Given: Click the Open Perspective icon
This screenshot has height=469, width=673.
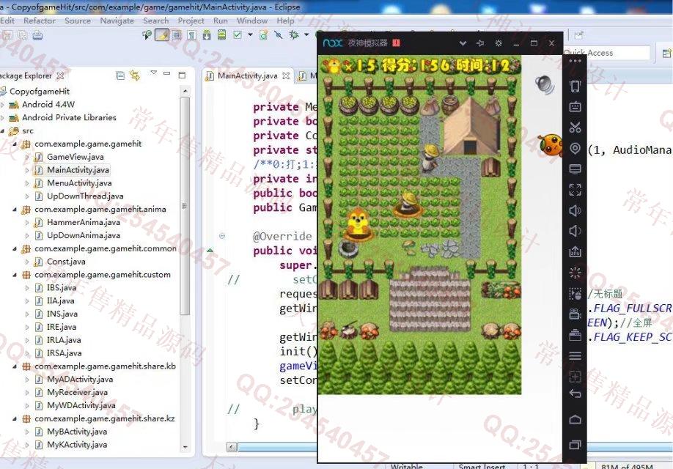Looking at the screenshot, I should 666,53.
